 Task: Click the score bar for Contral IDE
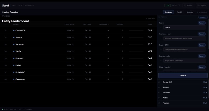[x=136, y=30]
